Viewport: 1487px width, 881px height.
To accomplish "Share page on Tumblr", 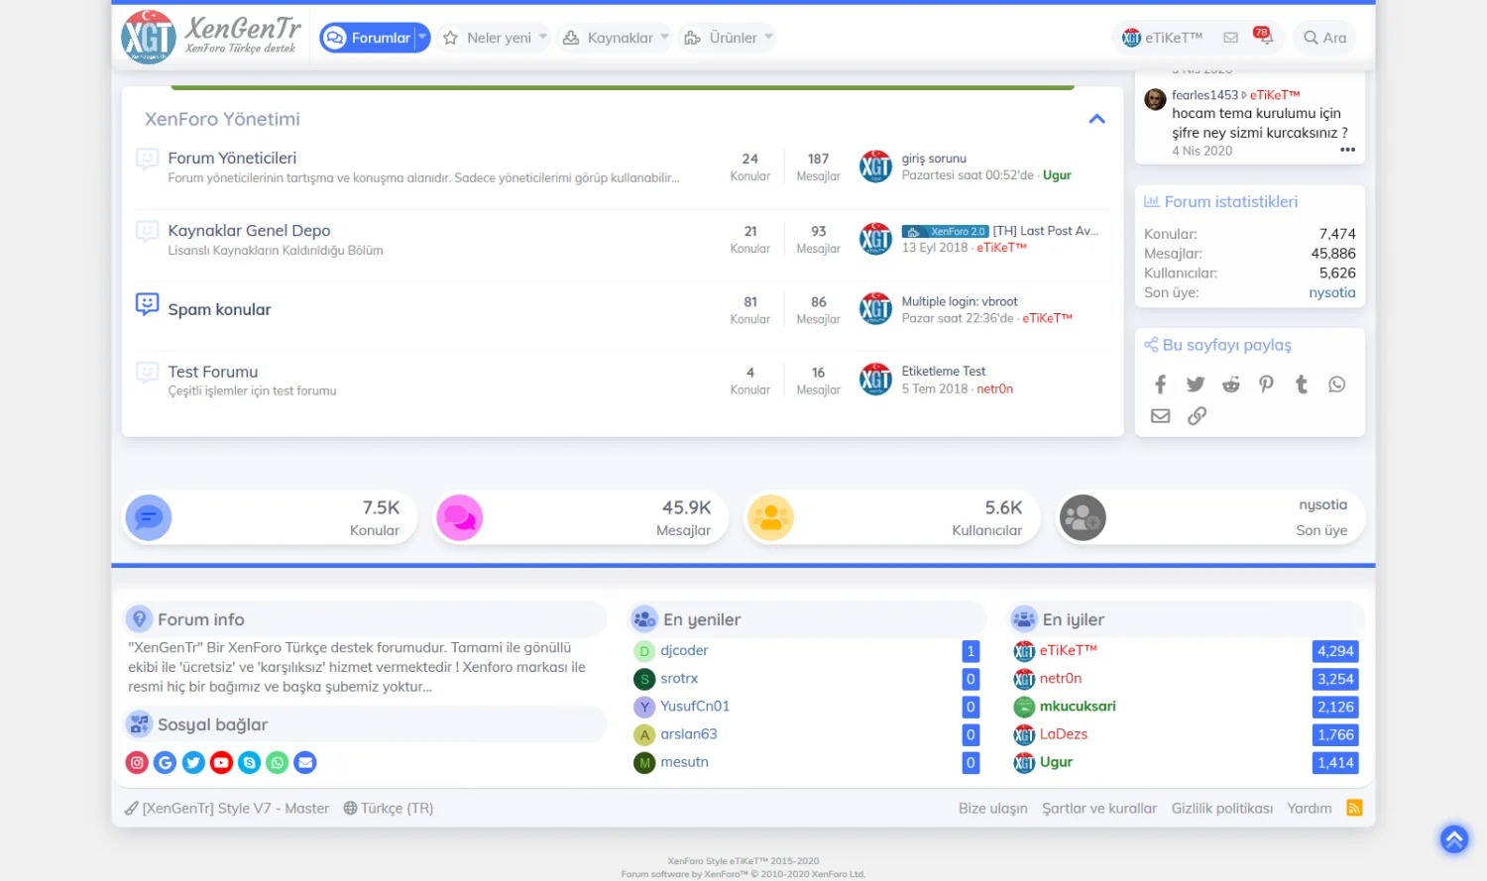I will 1302,385.
